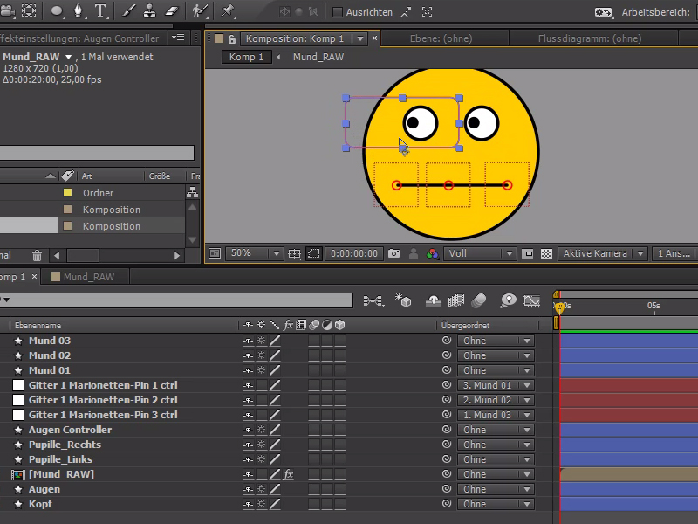Enable the Ausrichten checkbox

click(x=338, y=11)
